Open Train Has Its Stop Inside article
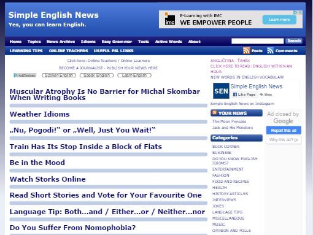 [86, 147]
